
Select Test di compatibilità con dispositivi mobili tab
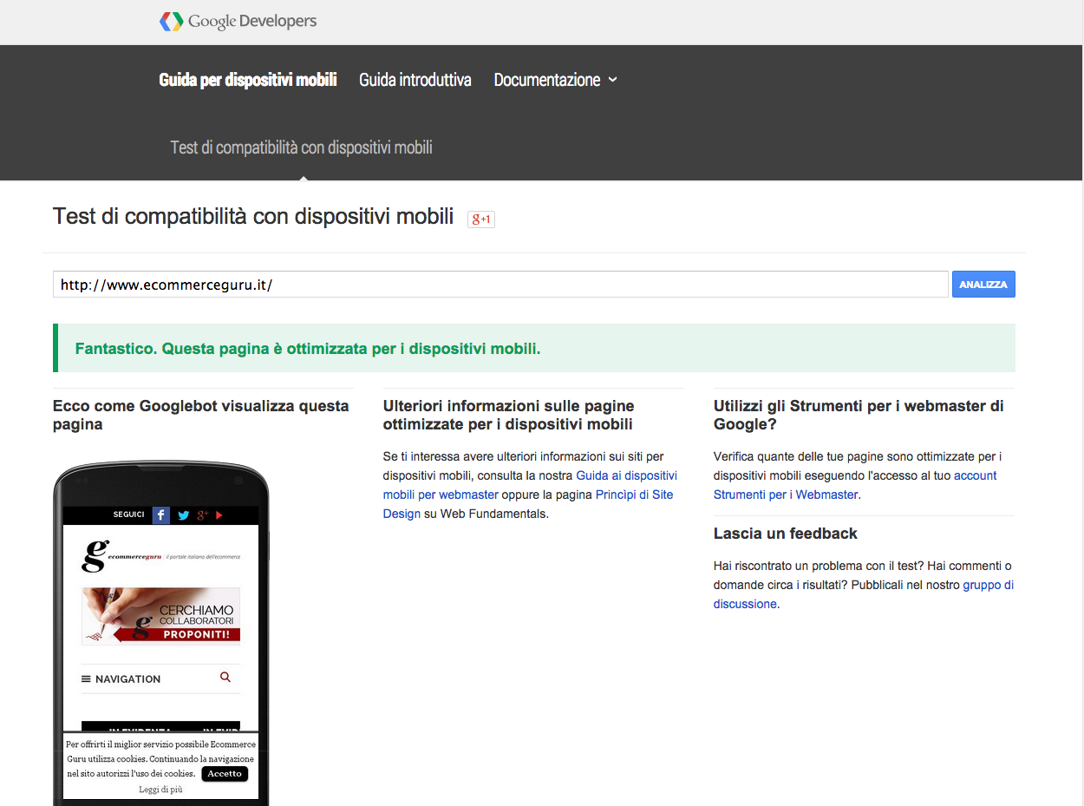click(302, 147)
